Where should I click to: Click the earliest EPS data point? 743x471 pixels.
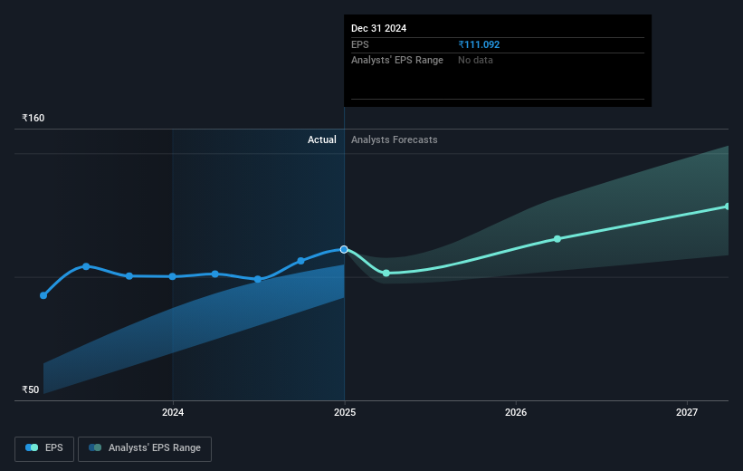43,295
